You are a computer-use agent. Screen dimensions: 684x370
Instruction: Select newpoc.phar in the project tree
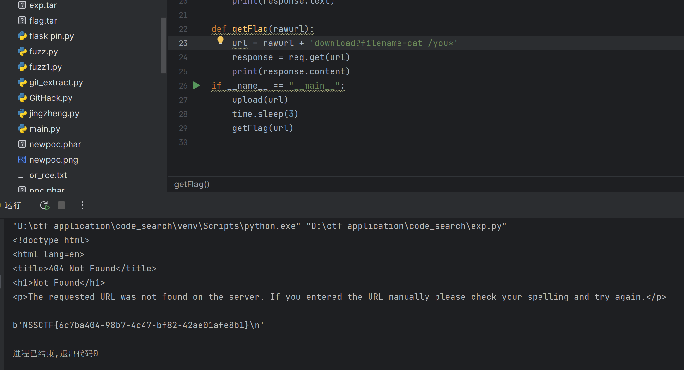[x=55, y=144]
